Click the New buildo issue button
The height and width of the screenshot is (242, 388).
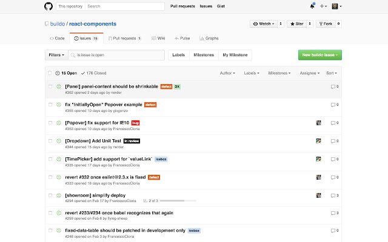point(320,55)
